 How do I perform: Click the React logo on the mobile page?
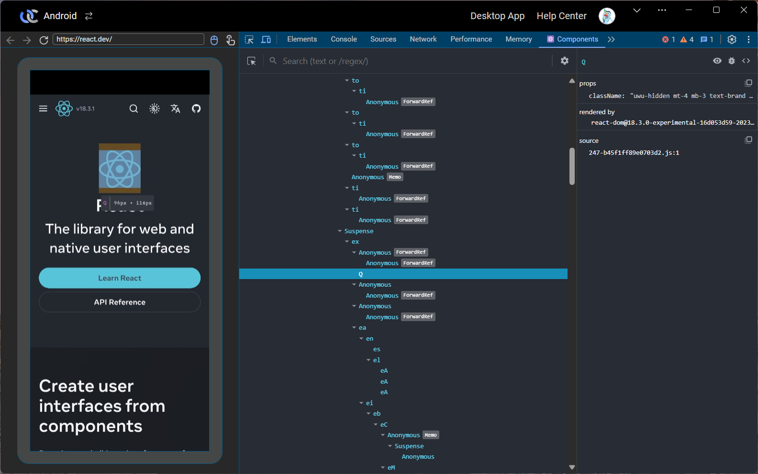(64, 108)
